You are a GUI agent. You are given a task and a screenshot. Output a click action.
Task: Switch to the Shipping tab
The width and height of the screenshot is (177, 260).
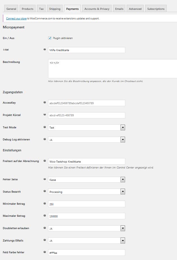(55, 9)
